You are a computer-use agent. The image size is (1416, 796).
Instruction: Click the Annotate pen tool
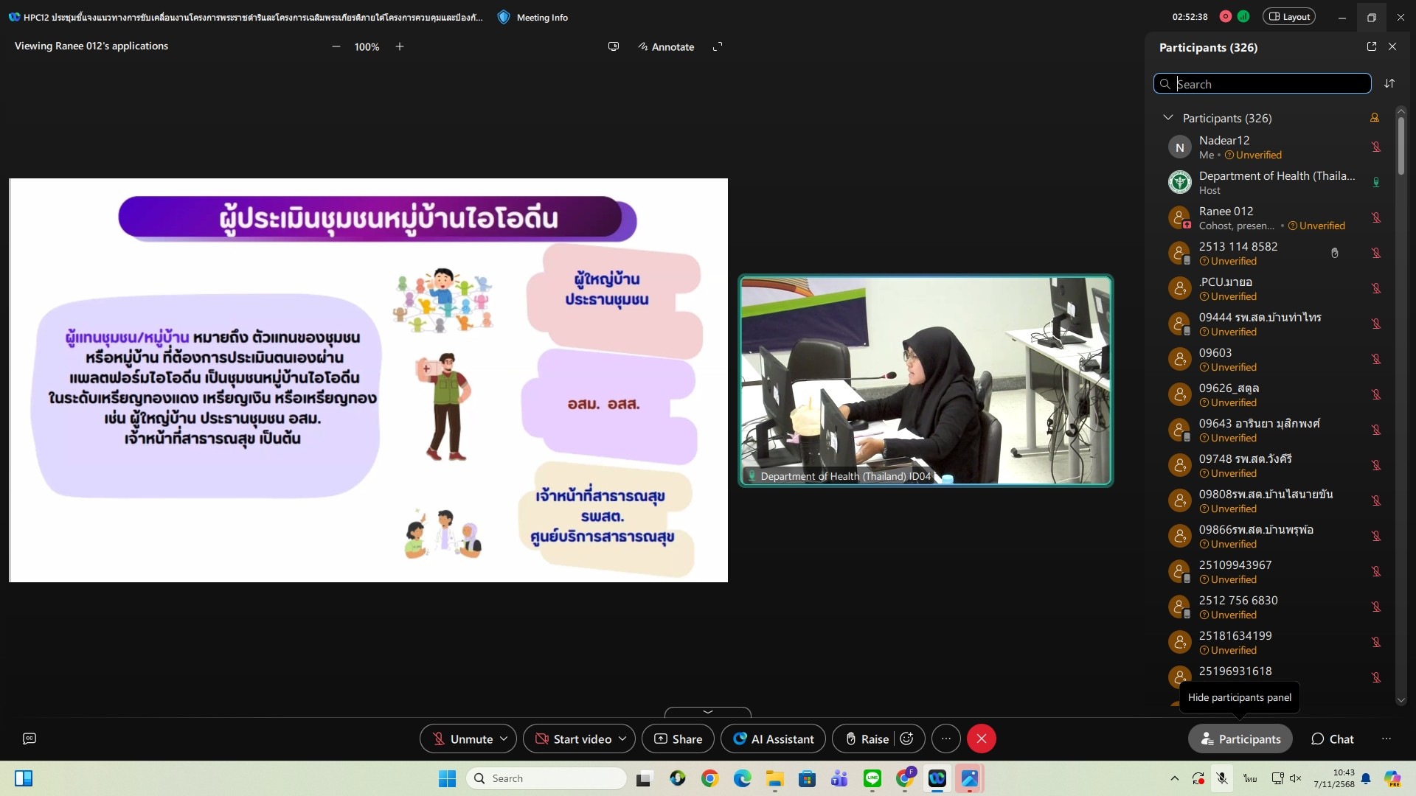tap(666, 46)
